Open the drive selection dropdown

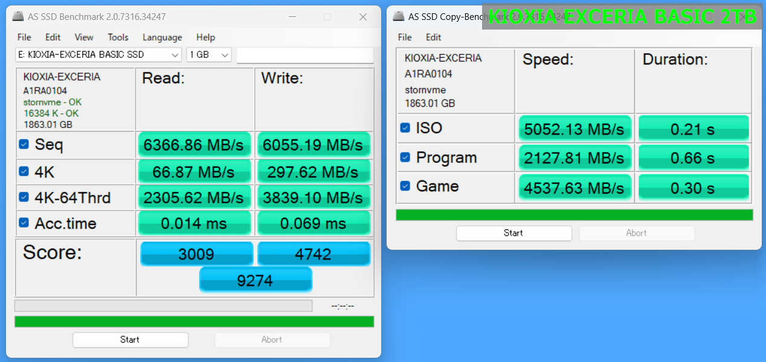pos(98,55)
